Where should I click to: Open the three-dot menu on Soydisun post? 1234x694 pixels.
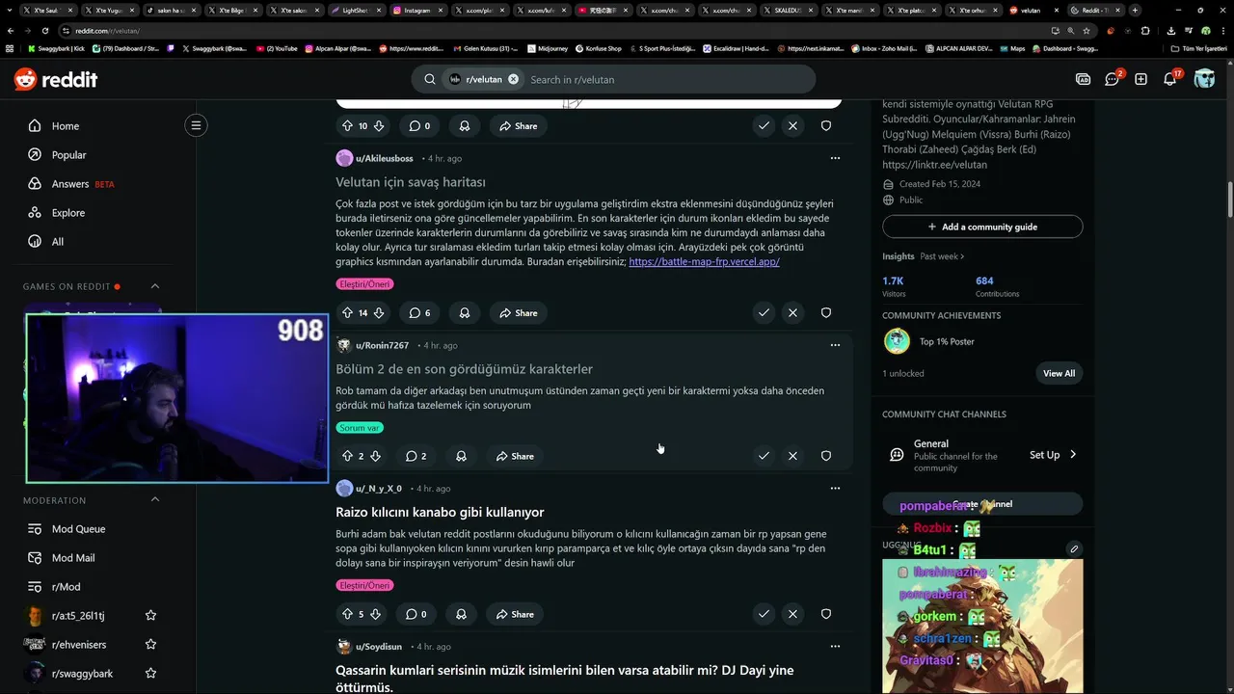[x=835, y=647]
